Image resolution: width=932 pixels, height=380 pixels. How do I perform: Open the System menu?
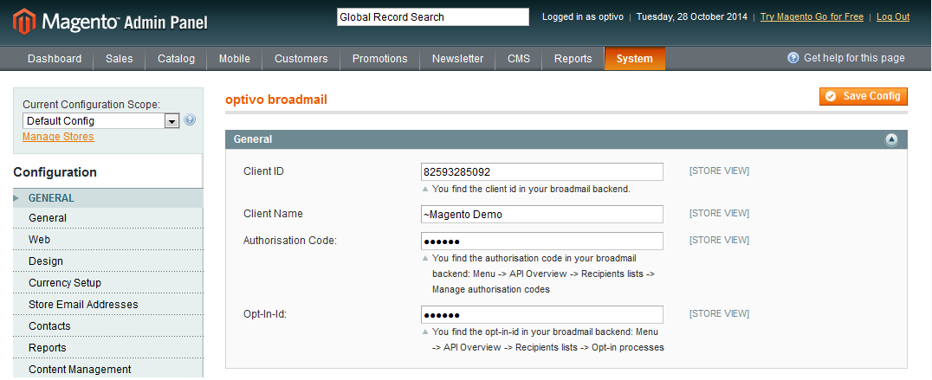(635, 59)
